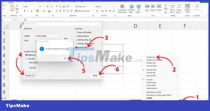Select VNI Windows menu item
Screen dimensions: 210x111
[x=151, y=82]
